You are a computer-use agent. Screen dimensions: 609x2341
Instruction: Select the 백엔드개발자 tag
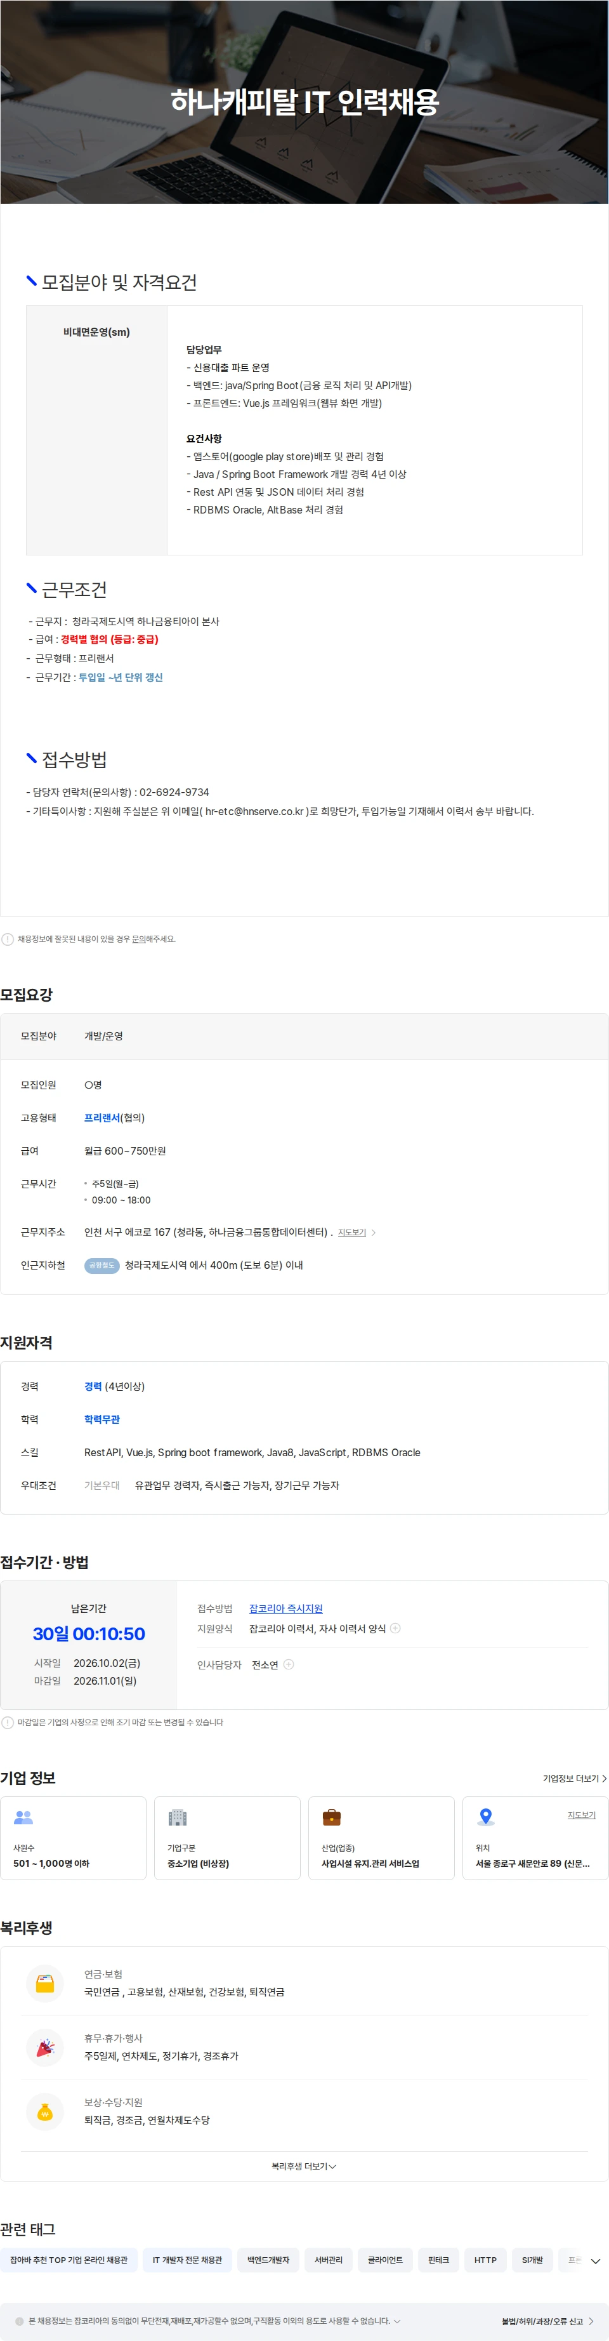point(268,2260)
